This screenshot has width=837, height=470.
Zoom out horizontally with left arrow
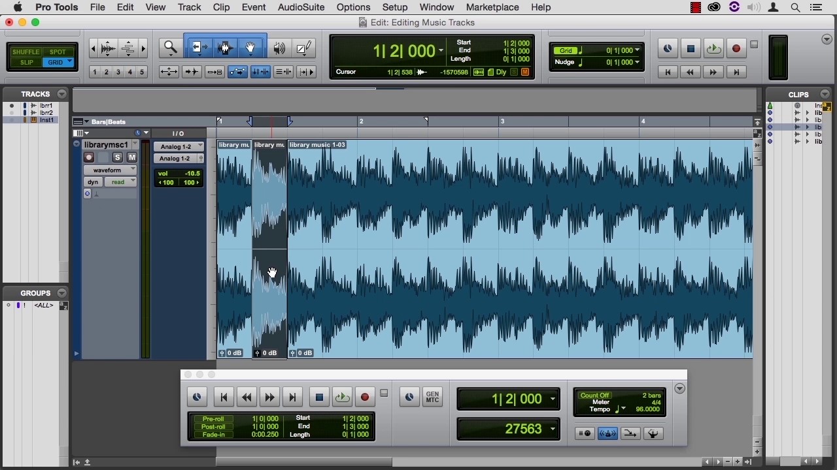(x=93, y=48)
